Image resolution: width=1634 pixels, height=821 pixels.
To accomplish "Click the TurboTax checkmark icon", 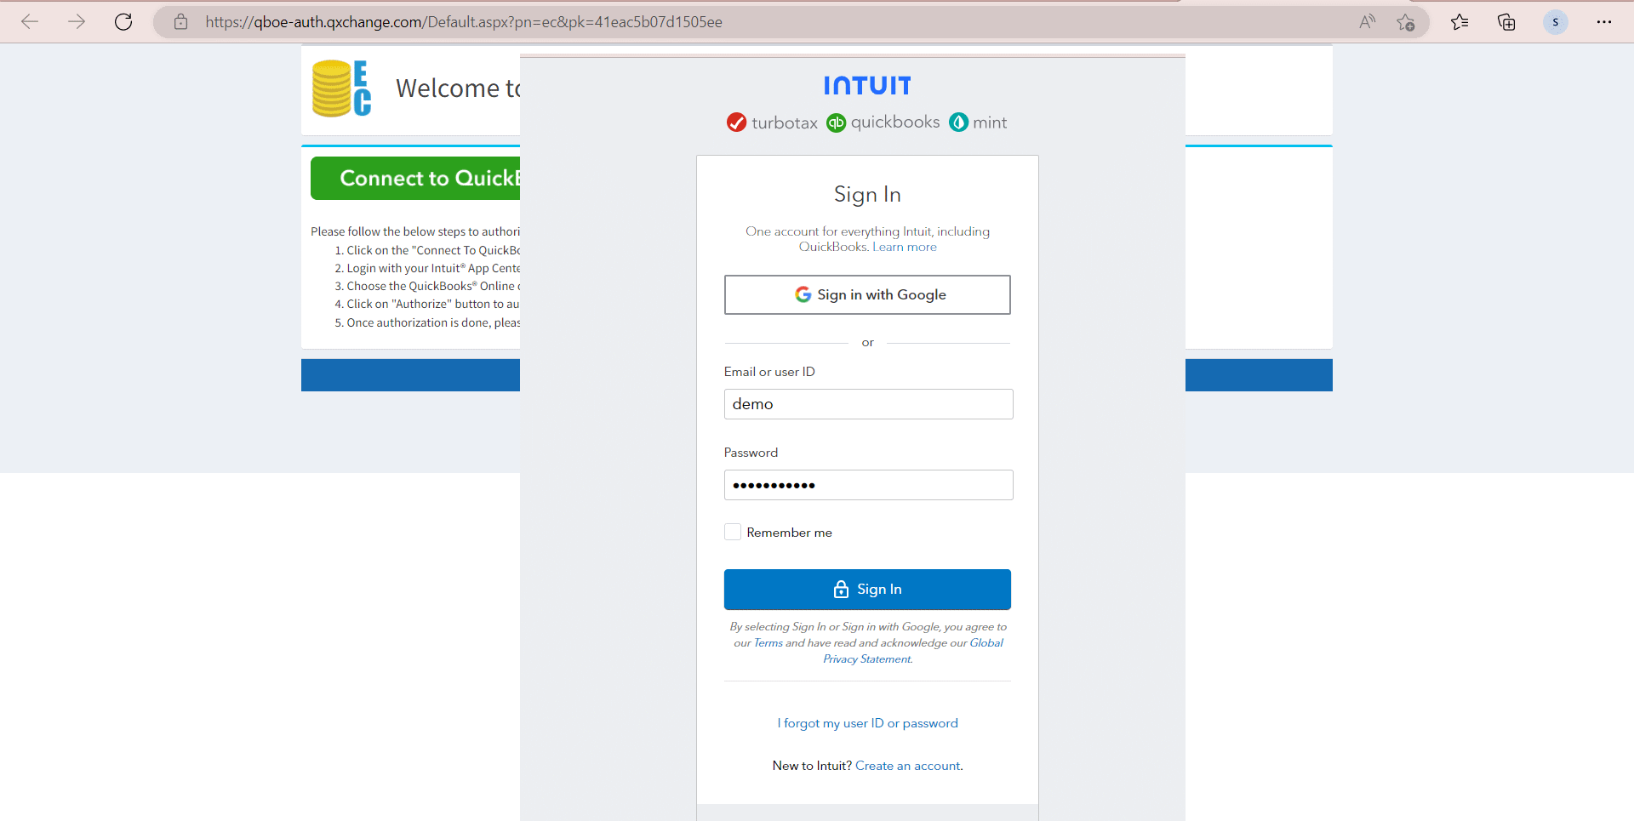I will (x=736, y=123).
